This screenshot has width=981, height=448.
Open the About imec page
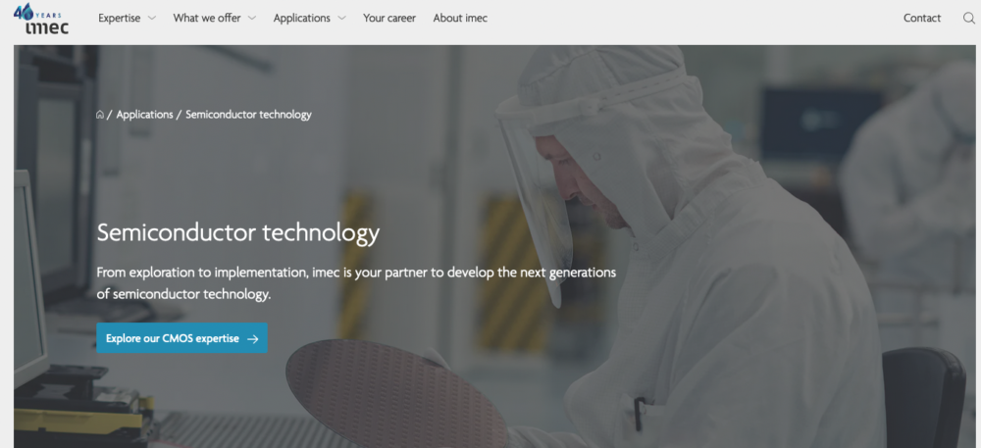(x=460, y=19)
